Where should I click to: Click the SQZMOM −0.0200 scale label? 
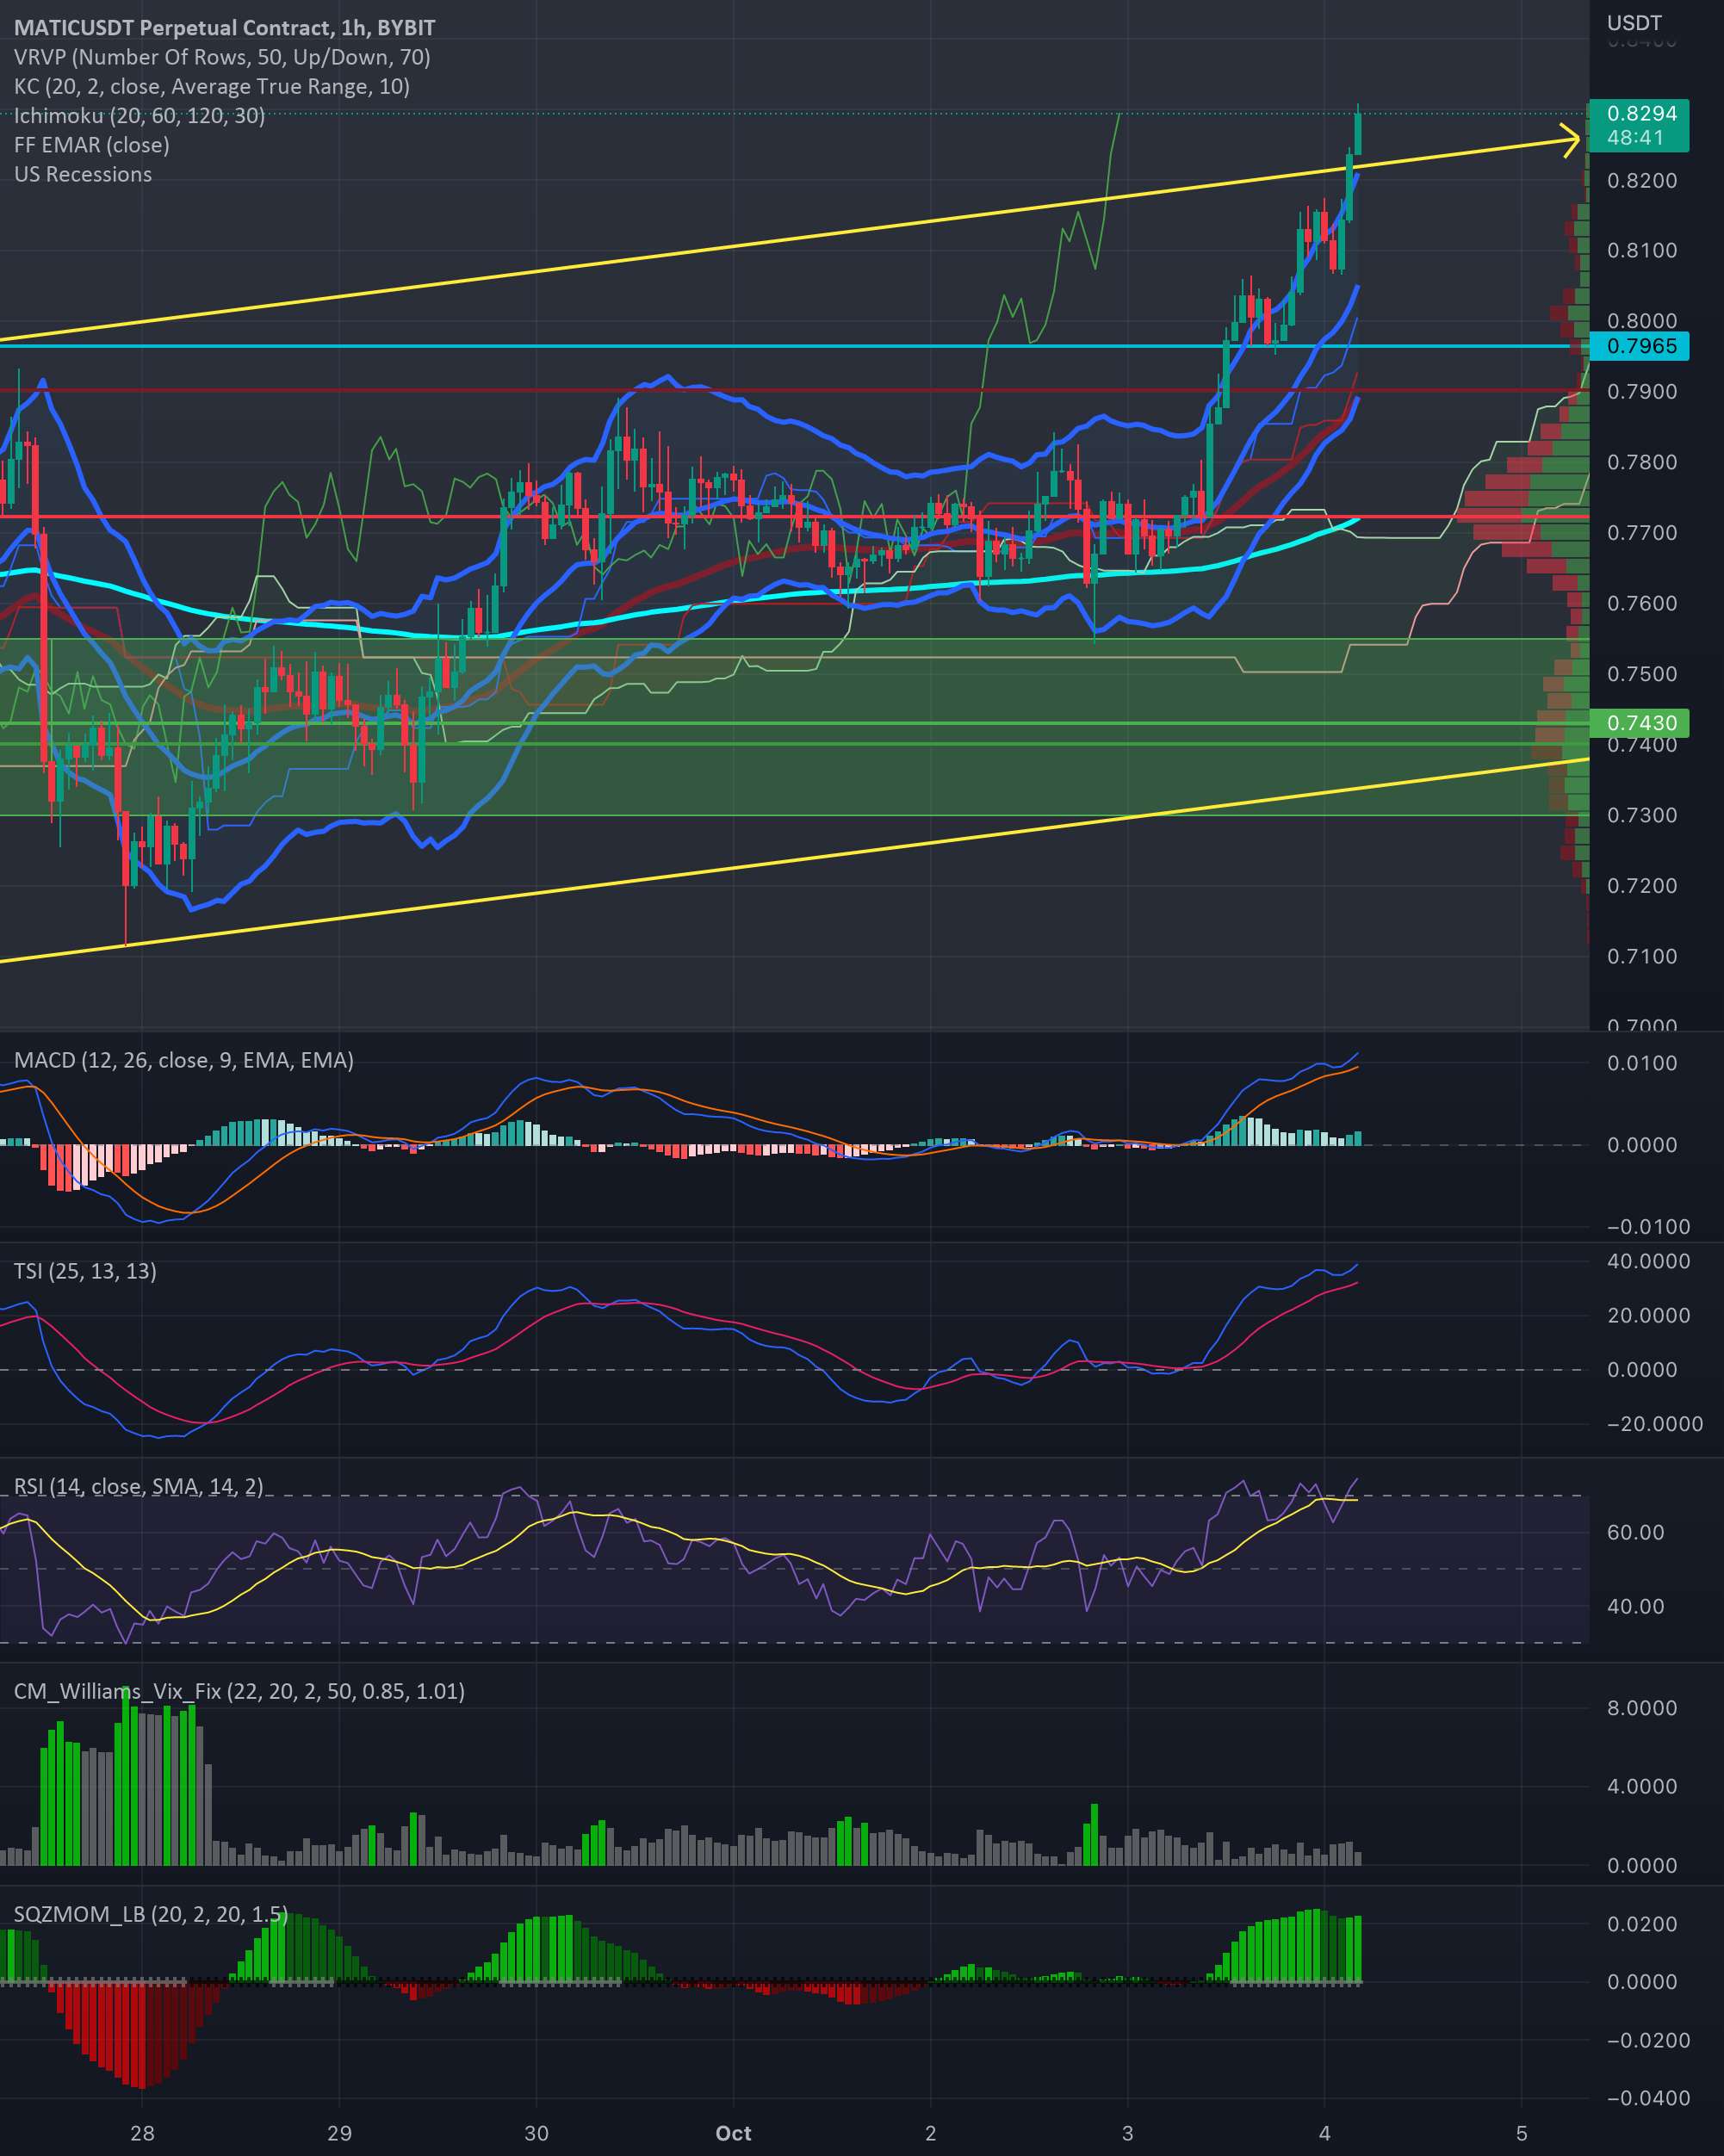click(x=1648, y=2040)
